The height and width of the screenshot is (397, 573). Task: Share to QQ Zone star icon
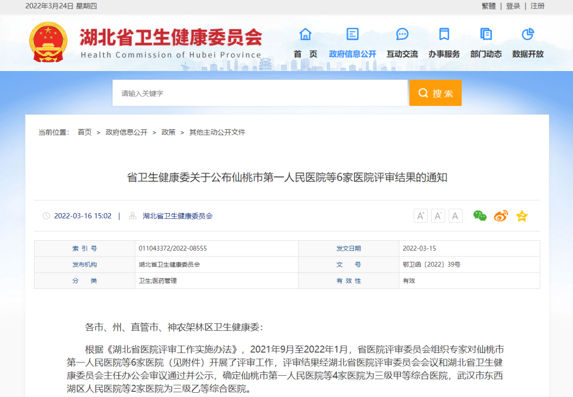click(522, 216)
